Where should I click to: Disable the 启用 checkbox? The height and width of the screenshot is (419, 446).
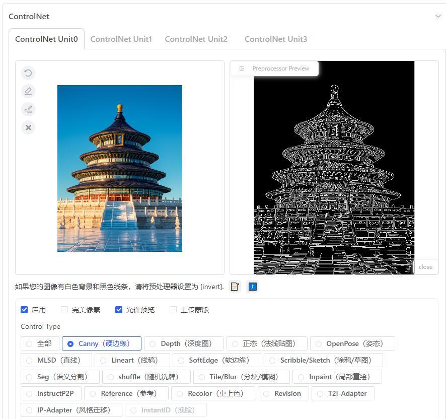click(x=24, y=310)
